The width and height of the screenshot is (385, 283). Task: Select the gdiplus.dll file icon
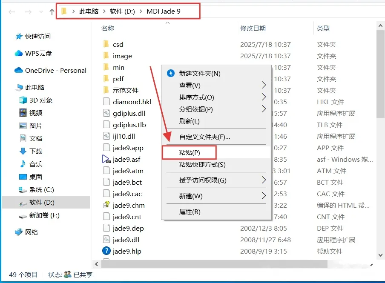(x=106, y=113)
